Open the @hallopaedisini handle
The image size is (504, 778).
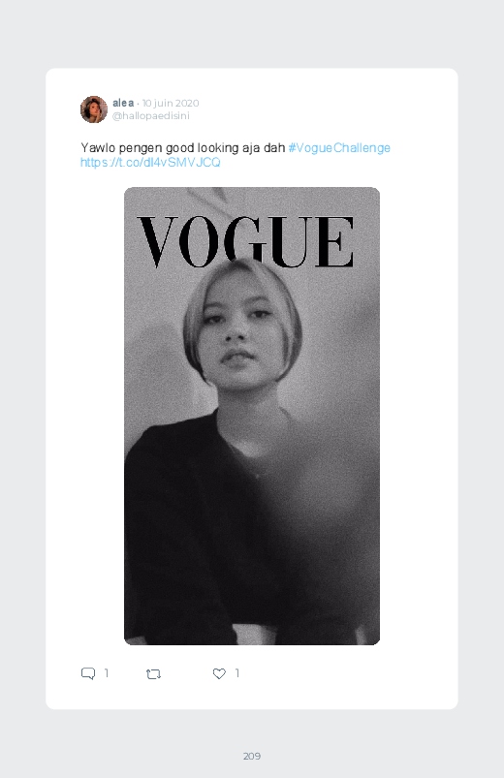[151, 115]
